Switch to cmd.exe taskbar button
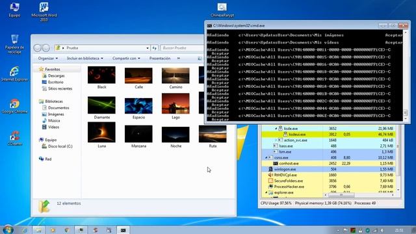 point(123,230)
